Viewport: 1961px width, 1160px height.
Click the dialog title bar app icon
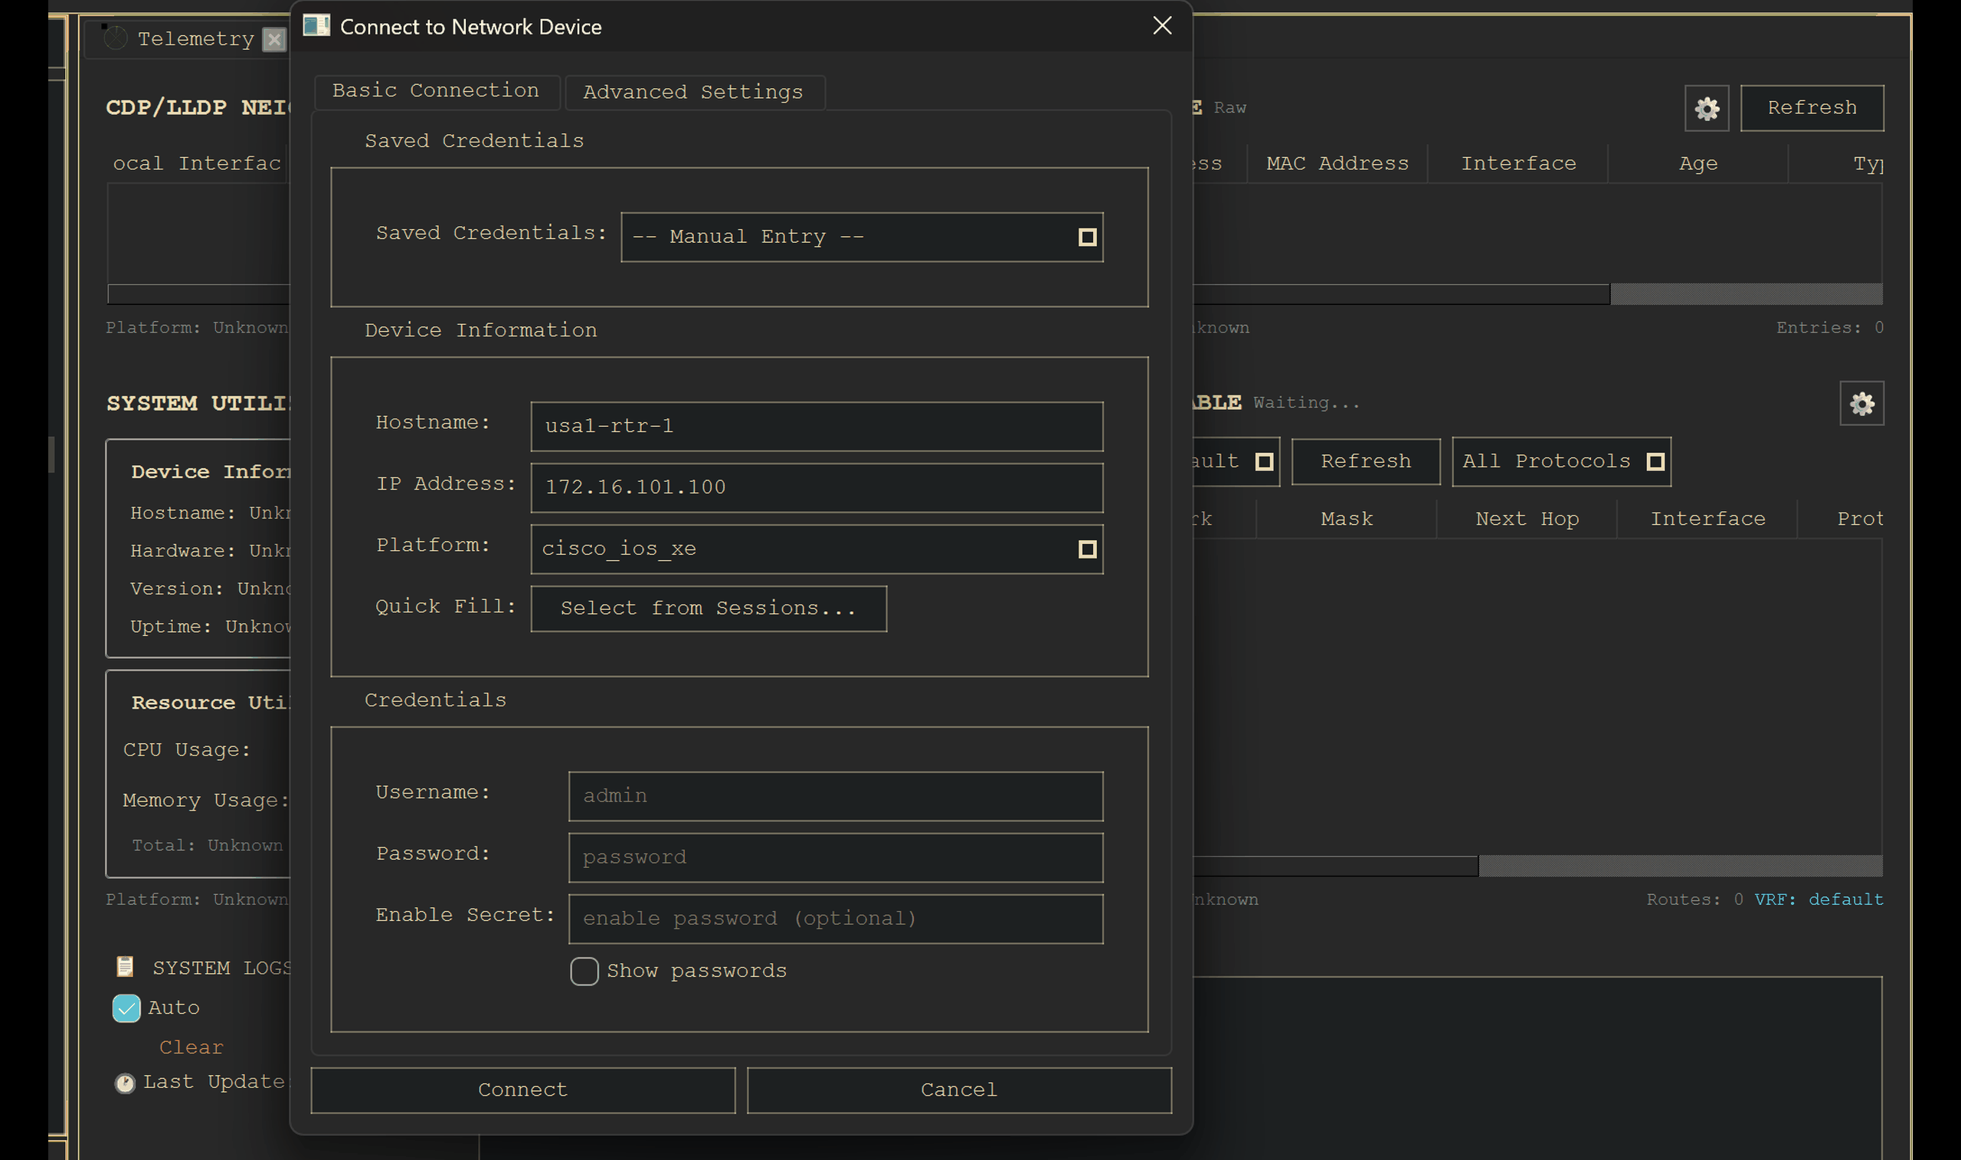click(x=316, y=26)
